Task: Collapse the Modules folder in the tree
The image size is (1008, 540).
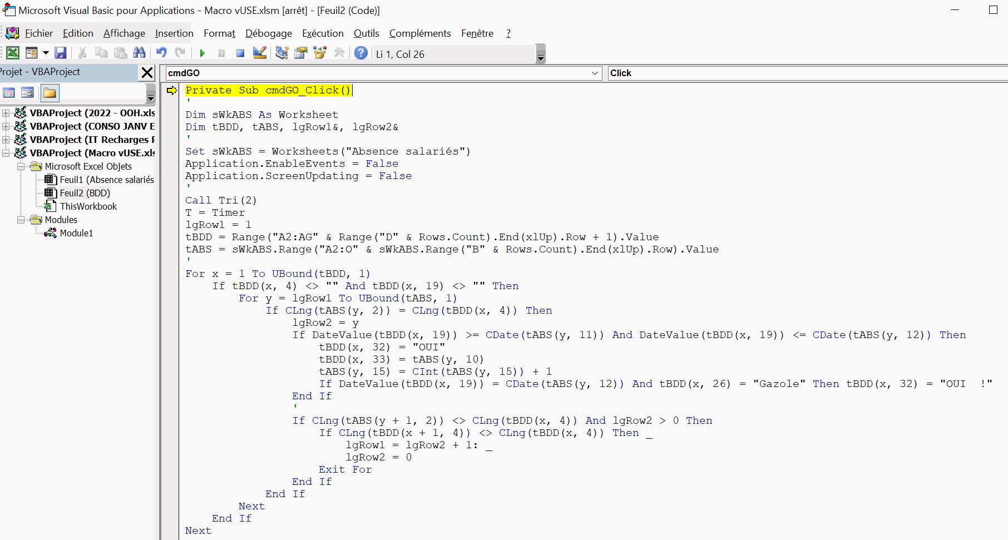Action: (x=21, y=220)
